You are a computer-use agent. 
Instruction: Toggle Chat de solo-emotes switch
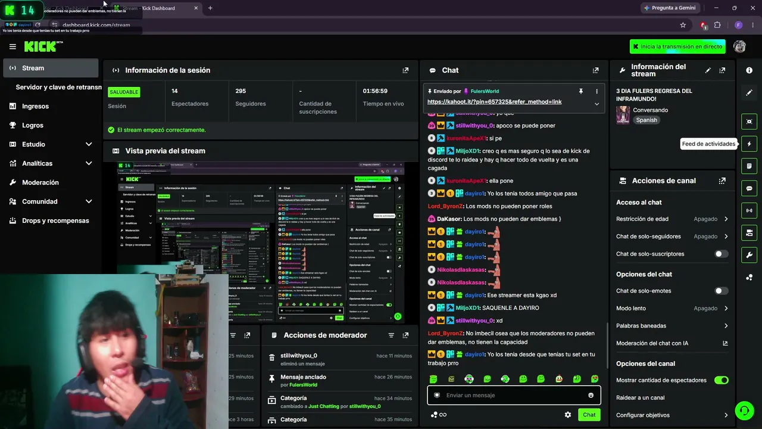point(721,291)
